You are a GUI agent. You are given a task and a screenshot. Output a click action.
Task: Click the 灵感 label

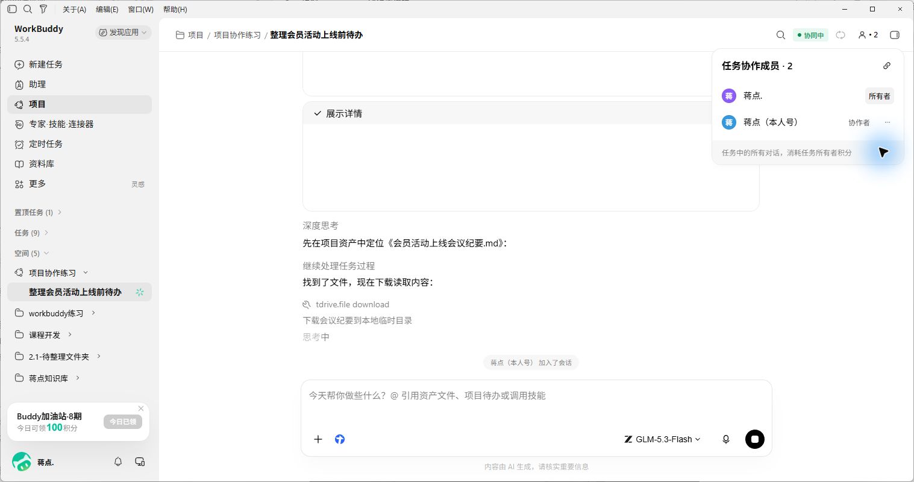pos(138,184)
